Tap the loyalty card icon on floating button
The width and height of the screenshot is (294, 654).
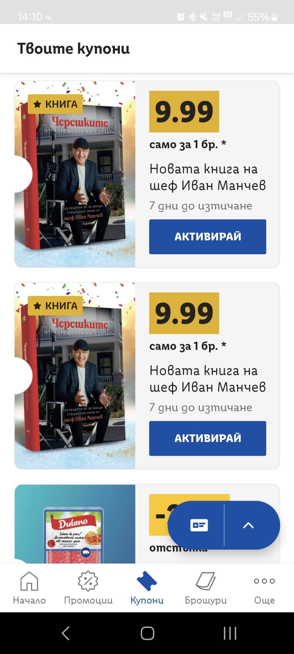199,525
